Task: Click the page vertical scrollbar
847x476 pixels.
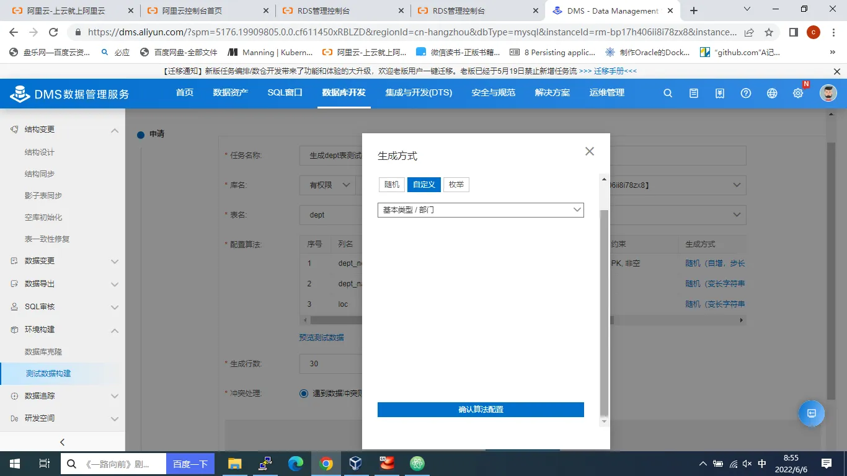Action: point(831,270)
